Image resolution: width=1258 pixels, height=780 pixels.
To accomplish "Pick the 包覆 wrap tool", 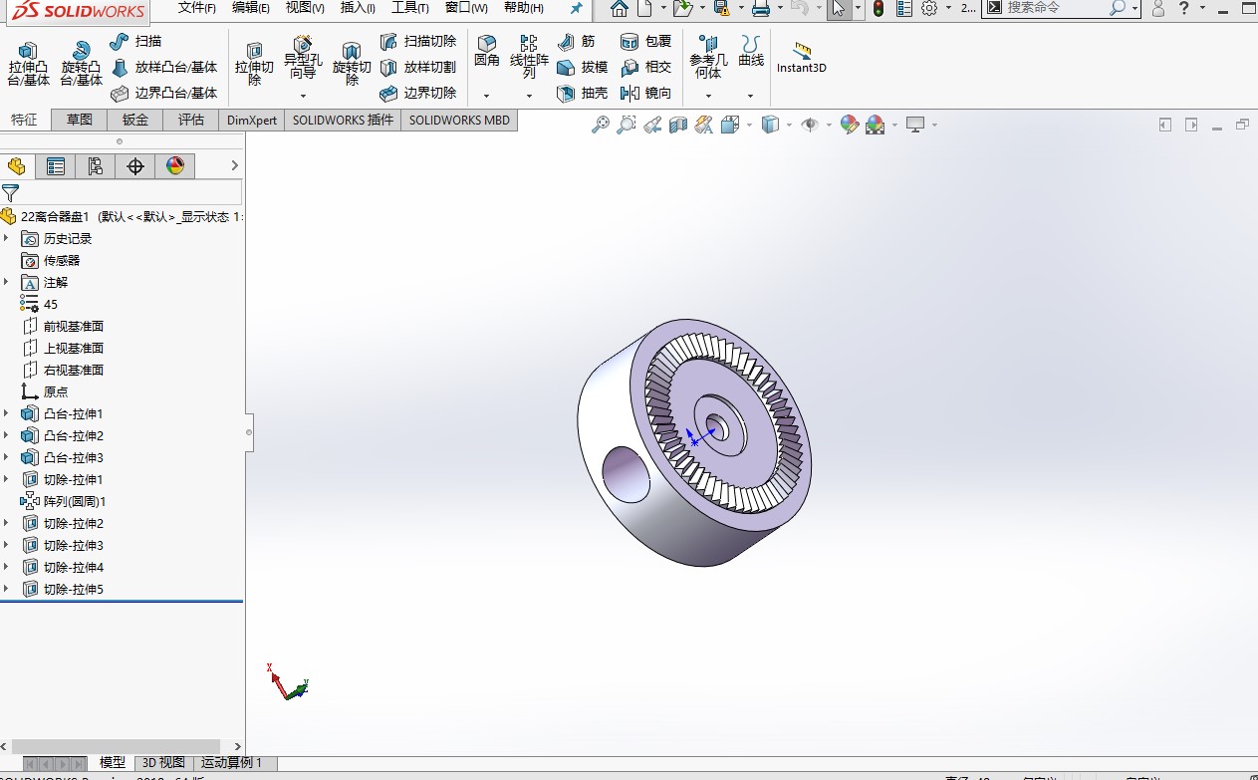I will point(645,41).
